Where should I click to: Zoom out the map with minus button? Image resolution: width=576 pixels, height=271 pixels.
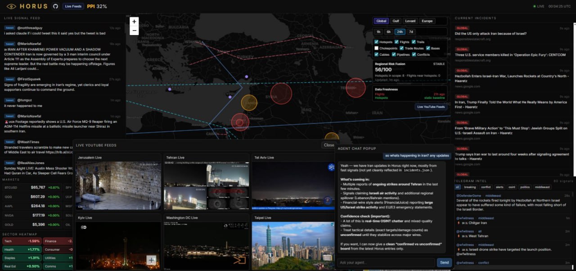tap(134, 31)
